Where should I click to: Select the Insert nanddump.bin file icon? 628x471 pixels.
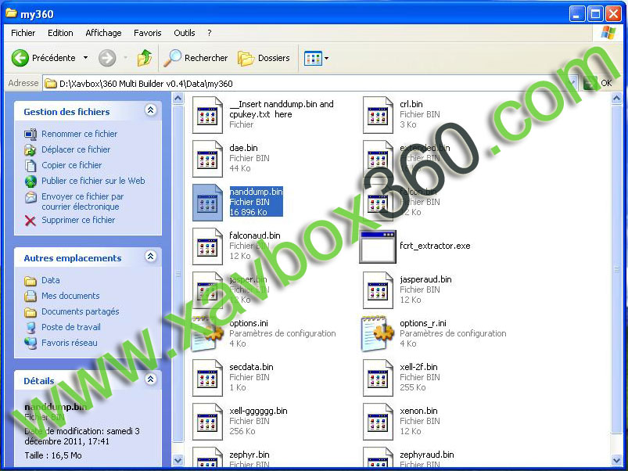[207, 115]
